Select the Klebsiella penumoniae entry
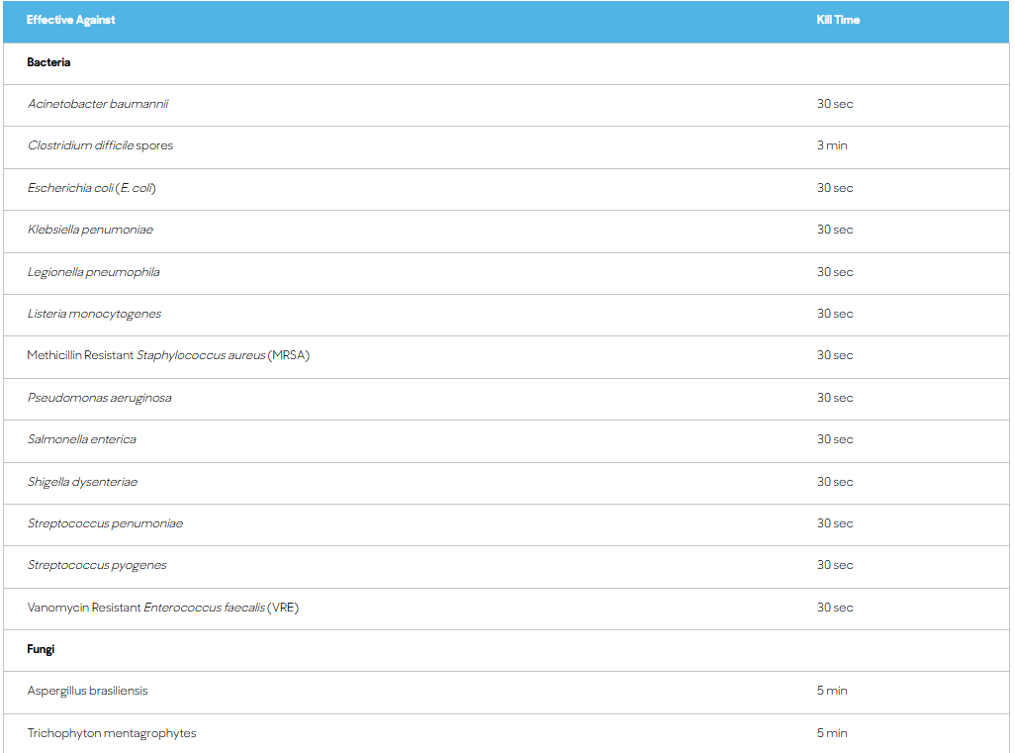The image size is (1015, 753). 90,230
